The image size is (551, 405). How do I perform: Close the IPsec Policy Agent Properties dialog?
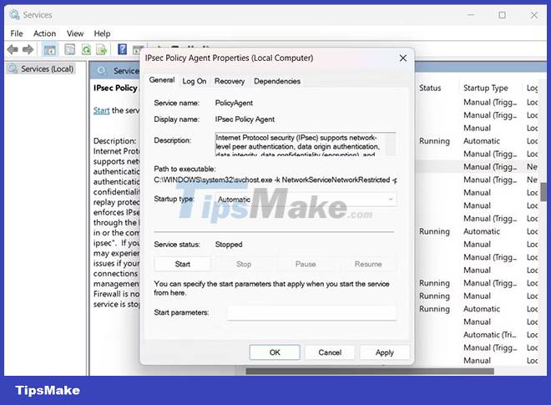tap(403, 58)
